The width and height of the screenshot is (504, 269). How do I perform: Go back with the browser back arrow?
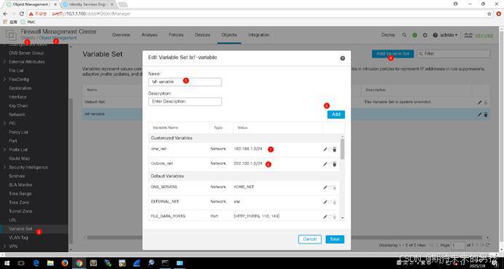(5, 14)
